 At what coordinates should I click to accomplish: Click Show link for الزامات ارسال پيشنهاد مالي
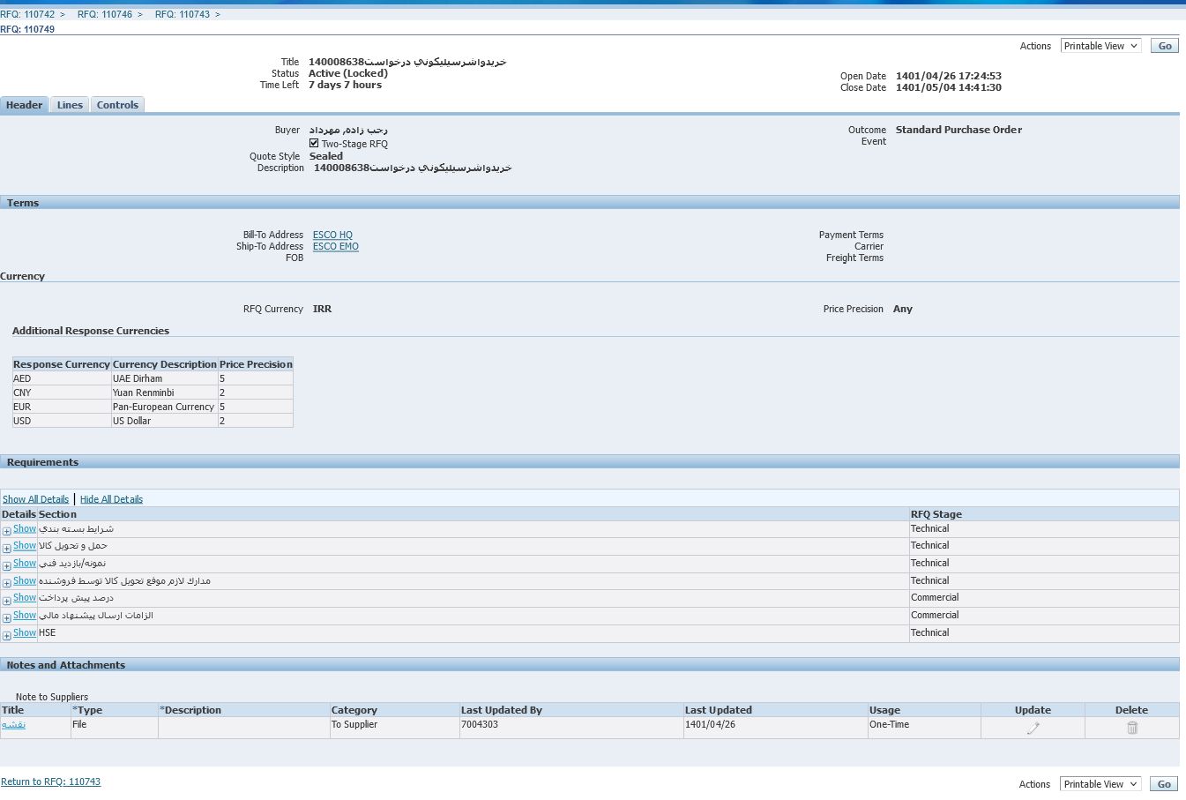(x=25, y=615)
